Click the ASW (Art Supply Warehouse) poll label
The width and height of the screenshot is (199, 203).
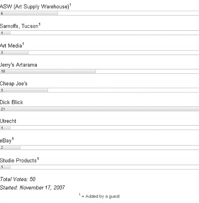pos(34,7)
